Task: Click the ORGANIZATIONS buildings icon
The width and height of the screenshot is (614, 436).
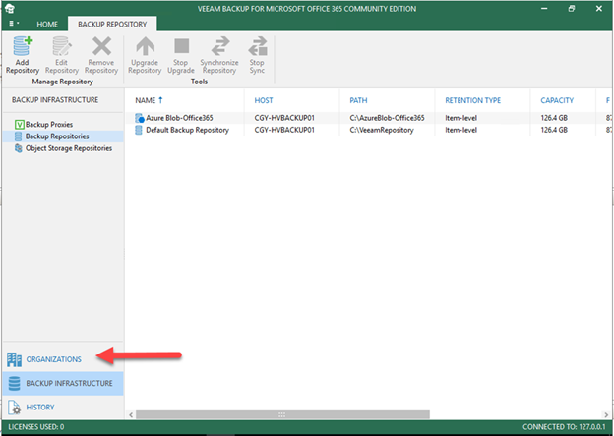Action: tap(15, 359)
